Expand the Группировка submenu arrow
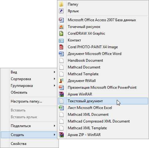Image resolution: width=149 pixels, height=148 pixels. [55, 86]
